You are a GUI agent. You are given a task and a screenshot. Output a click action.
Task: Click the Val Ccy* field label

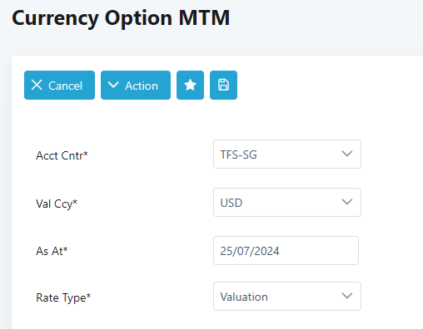(x=57, y=204)
